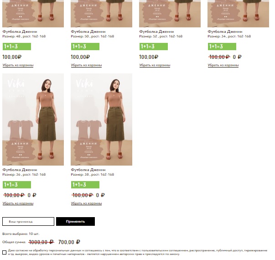
Task: Remove size 52 Футболка Дженни from cart
Action: click(155, 65)
